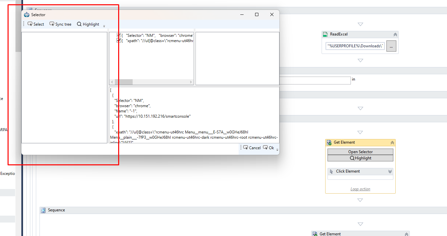Screen dimensions: 447x236
Task: Click the Get Element activity icon with Open Selector
Action: click(x=329, y=143)
